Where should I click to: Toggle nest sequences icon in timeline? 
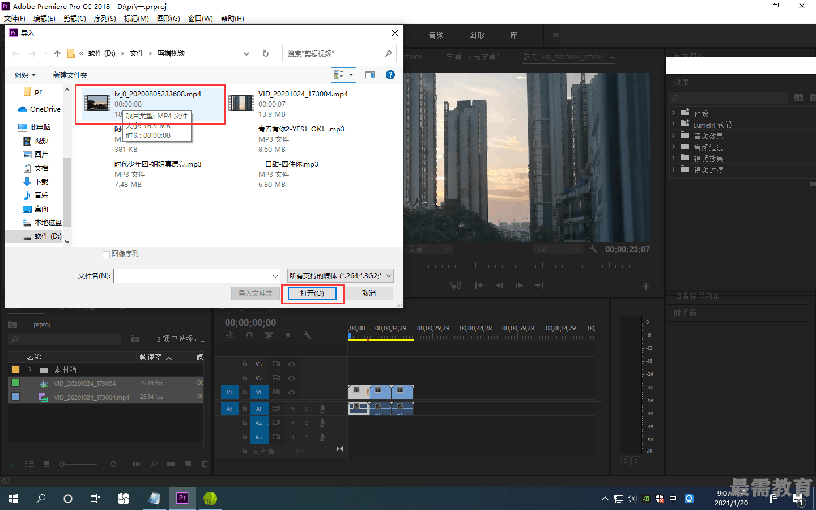pos(230,335)
